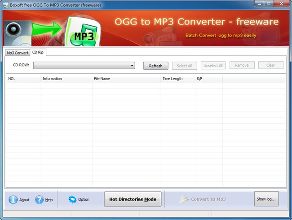Close the Boxoft converter window
The height and width of the screenshot is (220, 292).
coord(282,4)
